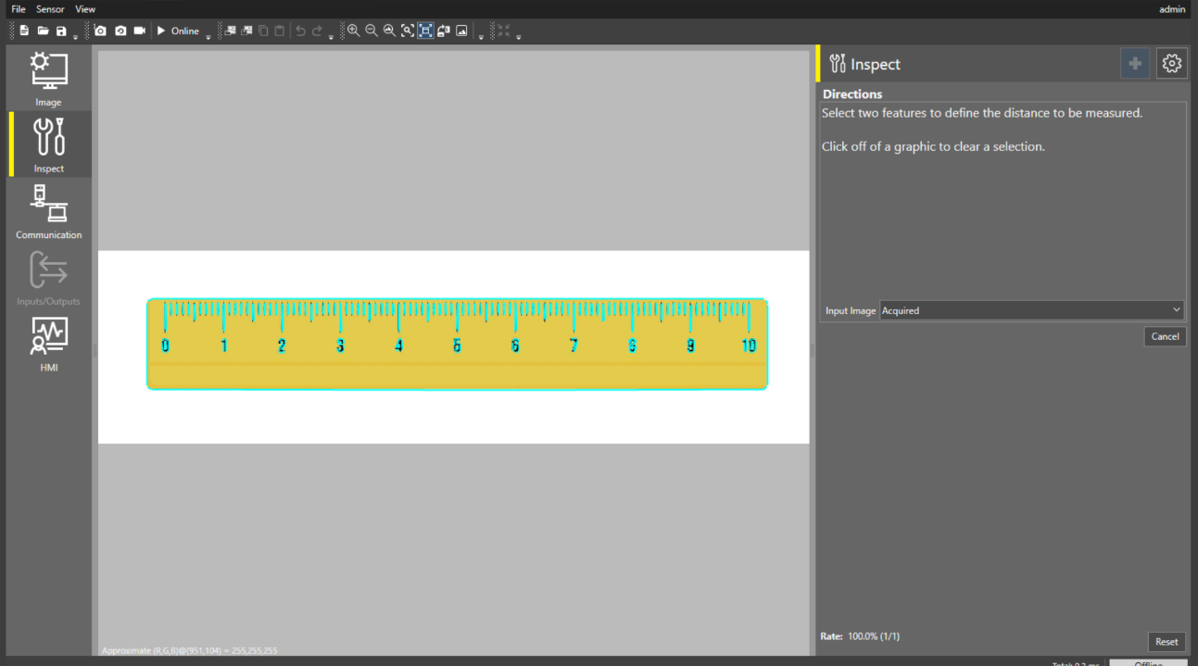This screenshot has height=666, width=1198.
Task: Activate the fit-to-window view icon
Action: point(425,30)
